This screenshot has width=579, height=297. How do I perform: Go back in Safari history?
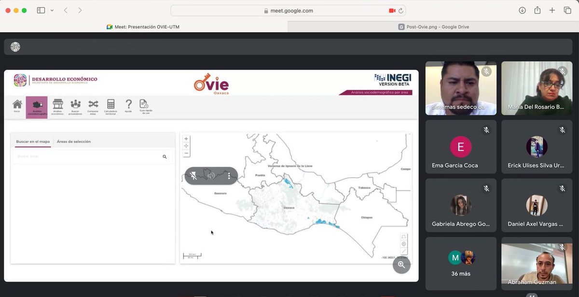pyautogui.click(x=66, y=10)
